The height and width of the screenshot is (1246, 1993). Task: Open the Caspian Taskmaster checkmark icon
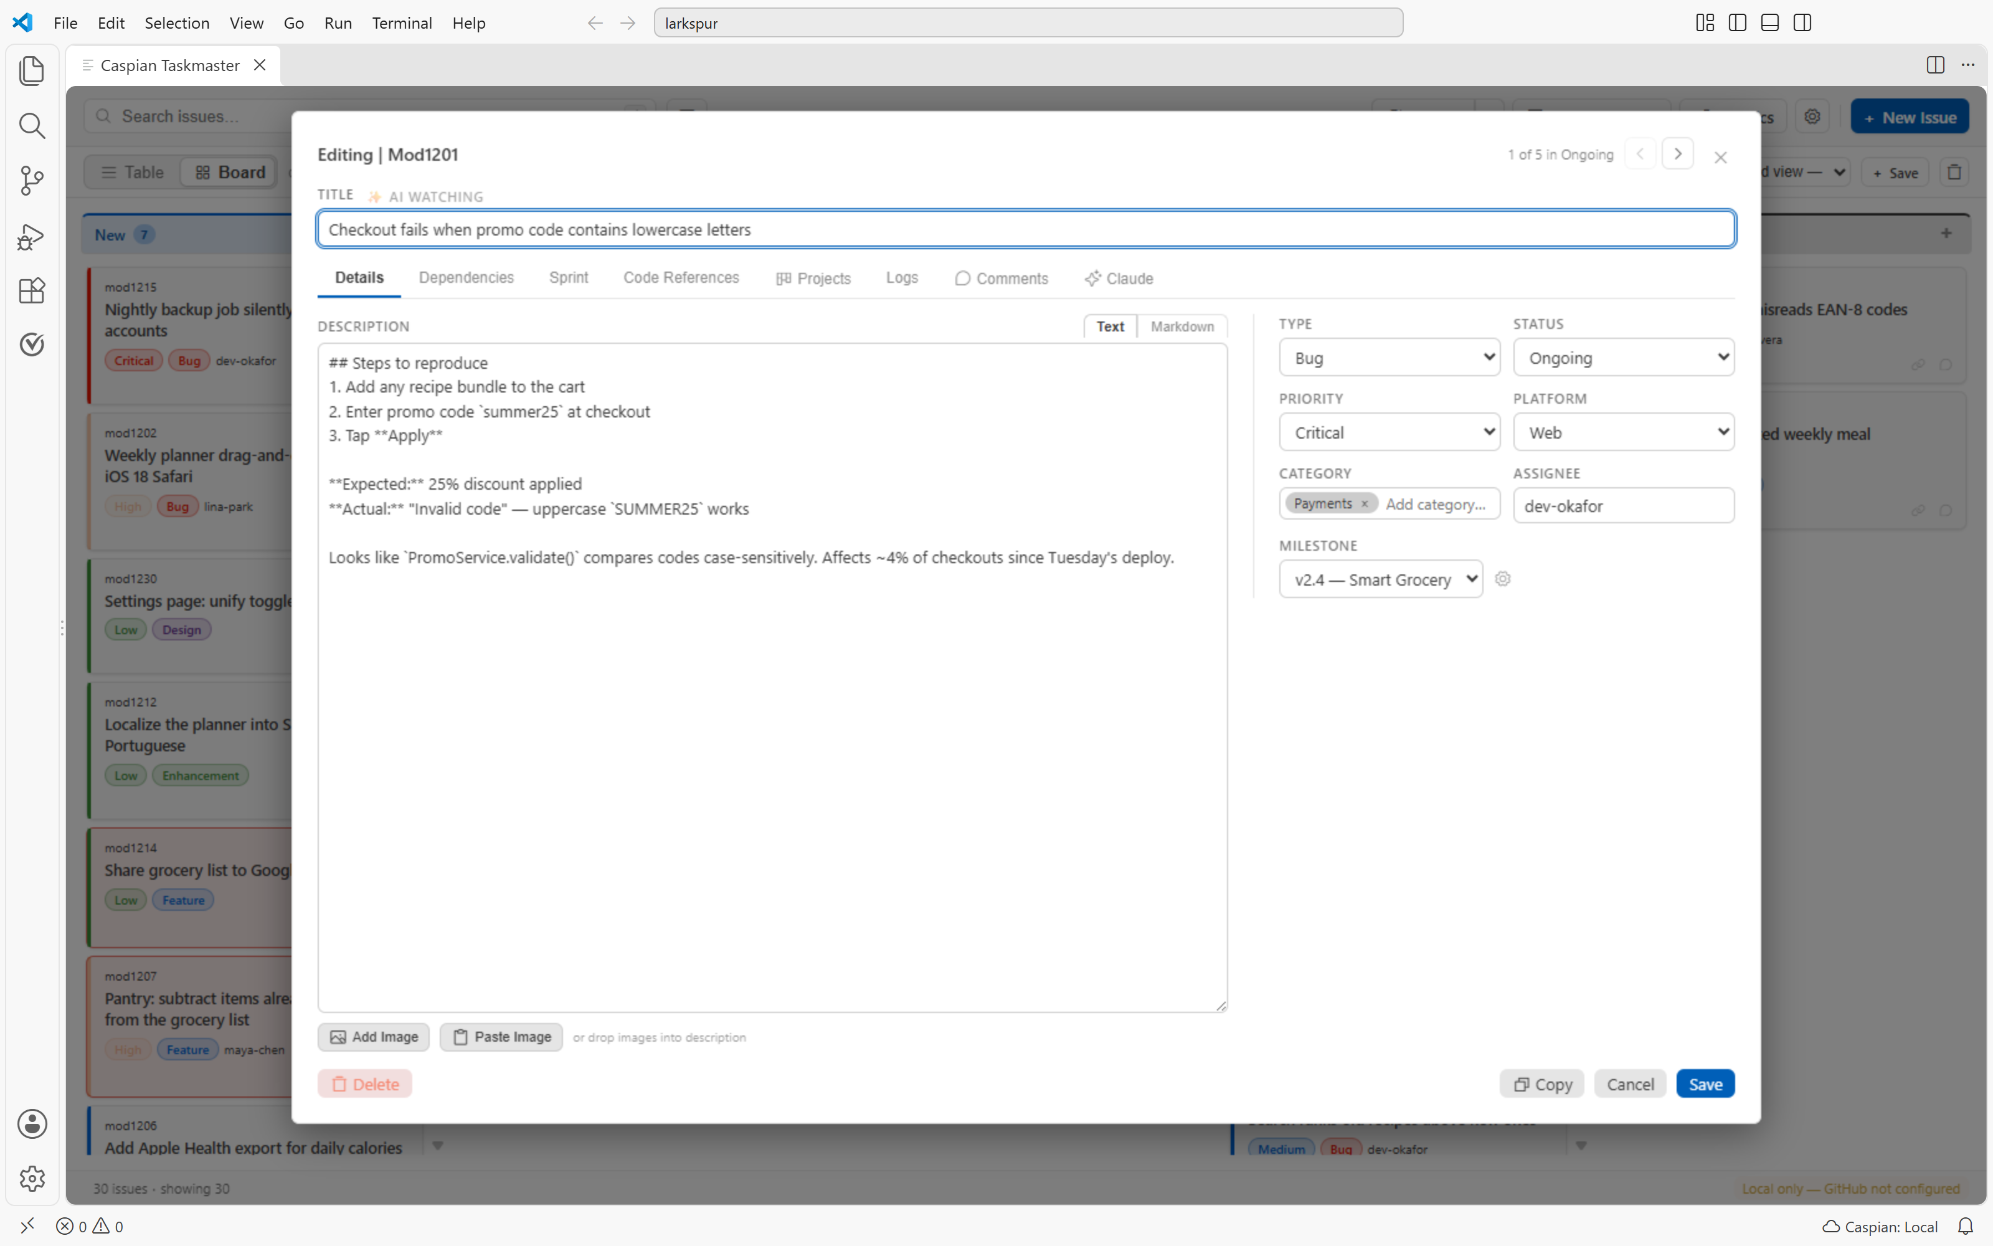click(x=31, y=345)
